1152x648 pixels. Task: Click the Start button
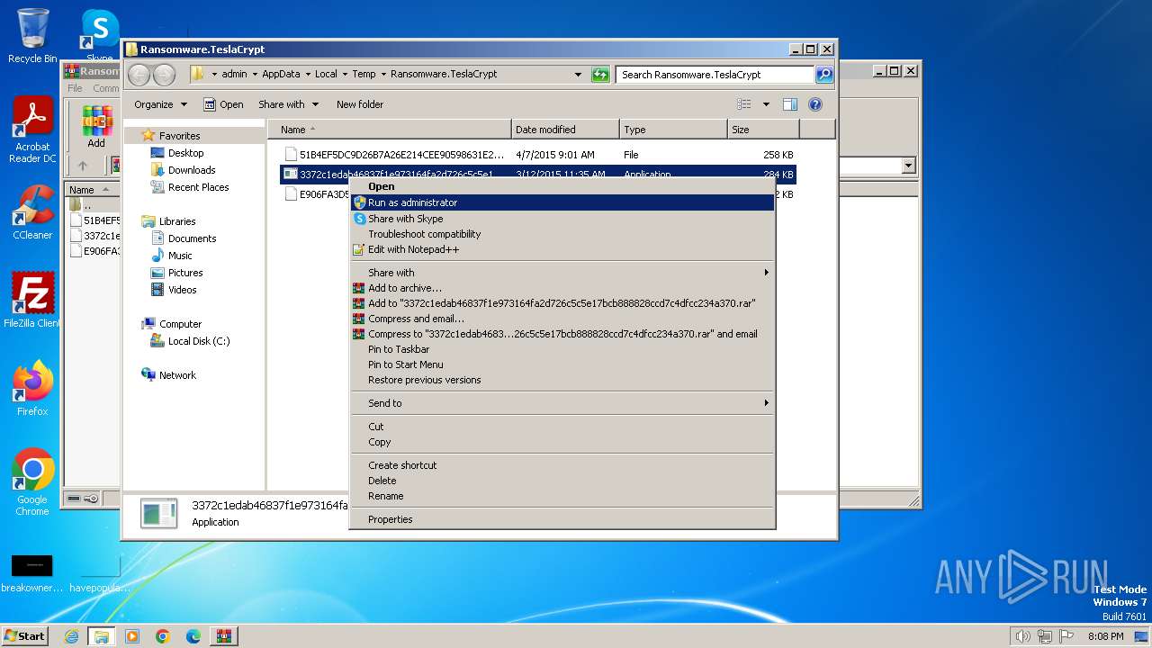24,635
